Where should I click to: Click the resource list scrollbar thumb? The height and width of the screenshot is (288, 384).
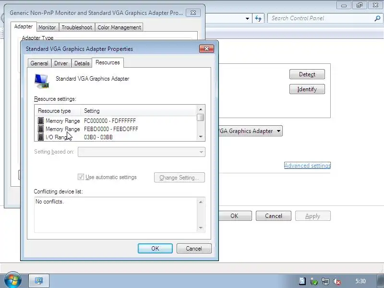point(201,118)
